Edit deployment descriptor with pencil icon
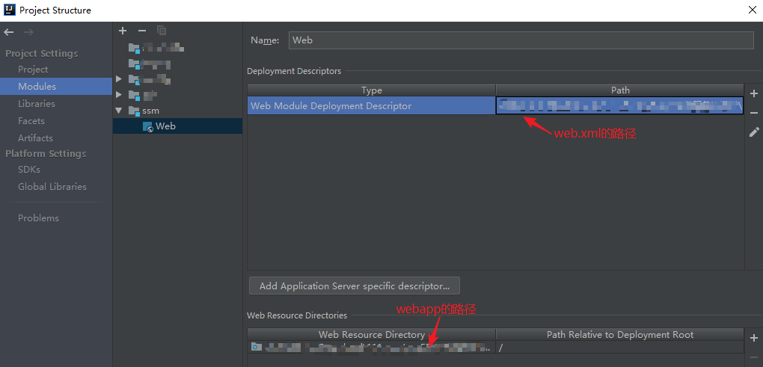This screenshot has height=367, width=763. coord(754,132)
